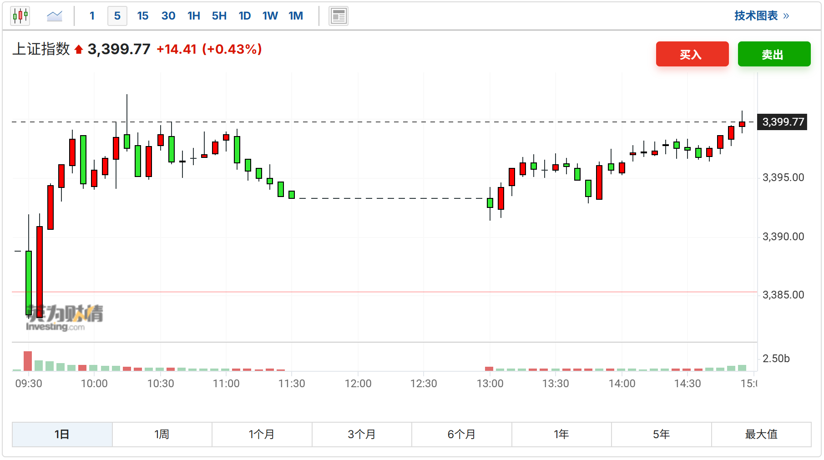The width and height of the screenshot is (824, 460).
Task: Click the 3,385.00 price axis label
Action: (783, 295)
